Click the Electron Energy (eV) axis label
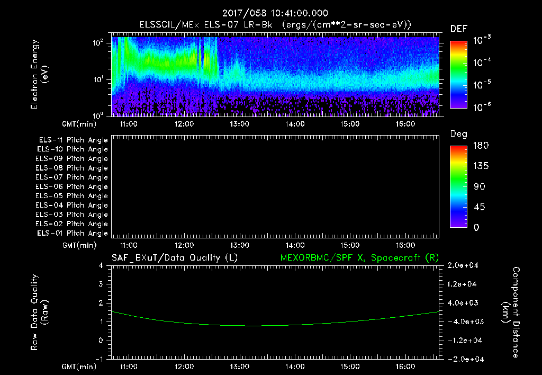Viewport: 542px width, 375px height. coord(39,74)
